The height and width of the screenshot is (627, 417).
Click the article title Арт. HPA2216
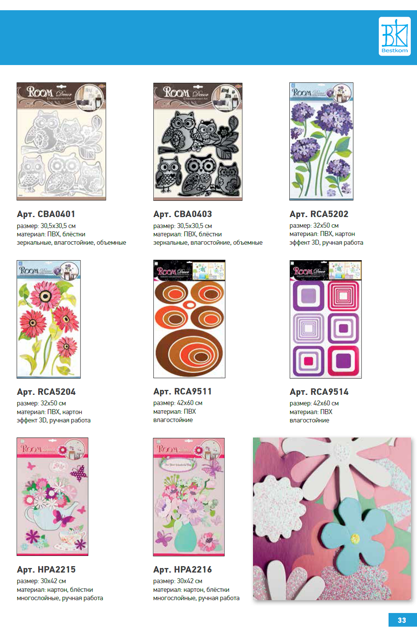[183, 570]
